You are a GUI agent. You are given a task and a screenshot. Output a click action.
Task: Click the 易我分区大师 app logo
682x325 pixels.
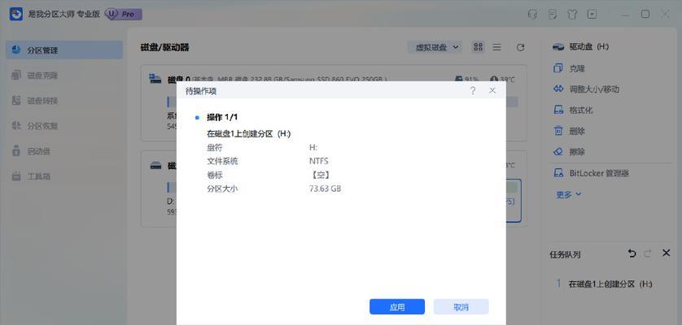point(16,14)
